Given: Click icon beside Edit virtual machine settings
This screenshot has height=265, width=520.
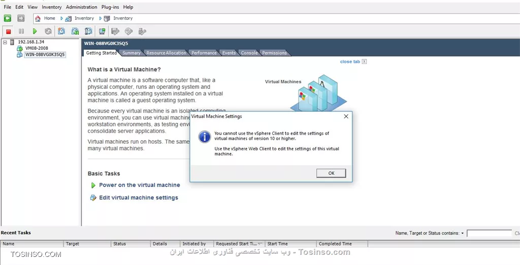Looking at the screenshot, I should [93, 197].
